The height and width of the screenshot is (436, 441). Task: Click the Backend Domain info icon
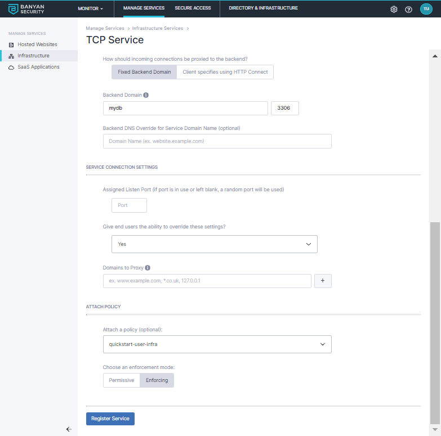pyautogui.click(x=146, y=95)
